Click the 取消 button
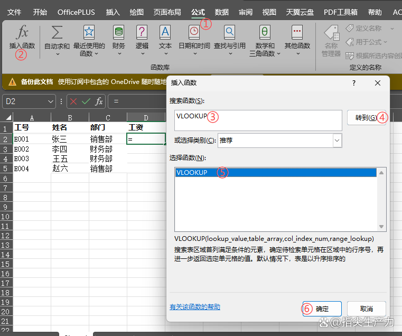402x336 pixels. pos(367,309)
